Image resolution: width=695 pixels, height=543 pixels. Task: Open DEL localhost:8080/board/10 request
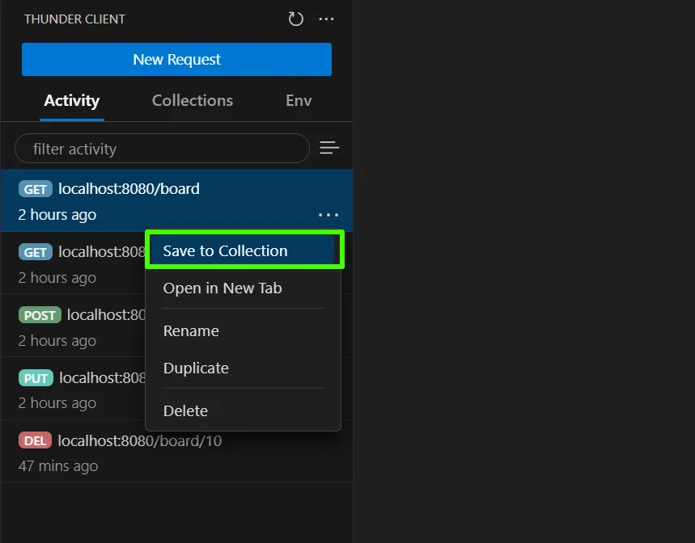tap(176, 452)
